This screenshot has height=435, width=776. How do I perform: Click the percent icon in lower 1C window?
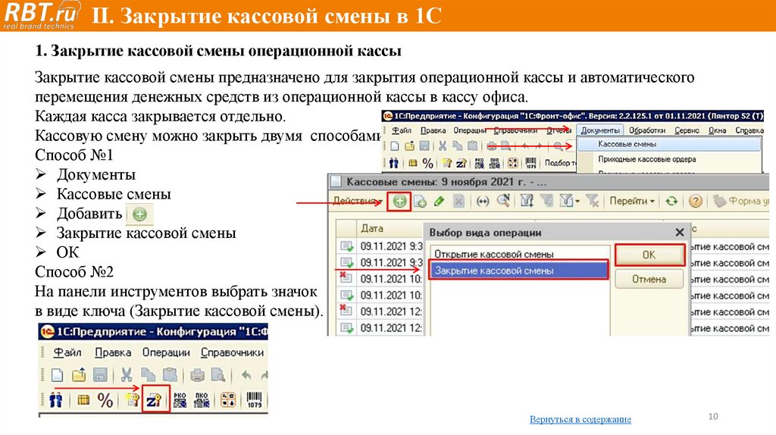click(x=105, y=400)
